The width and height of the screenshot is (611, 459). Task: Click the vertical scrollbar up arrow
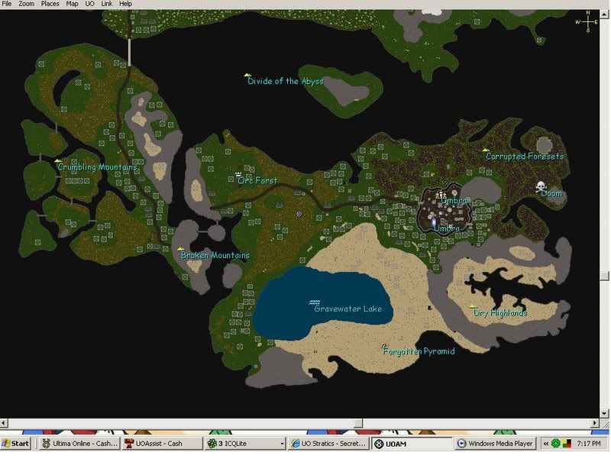point(604,14)
